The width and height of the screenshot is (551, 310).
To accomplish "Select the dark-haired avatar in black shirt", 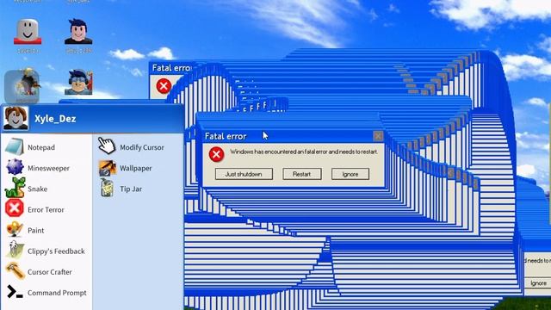I will (x=78, y=32).
